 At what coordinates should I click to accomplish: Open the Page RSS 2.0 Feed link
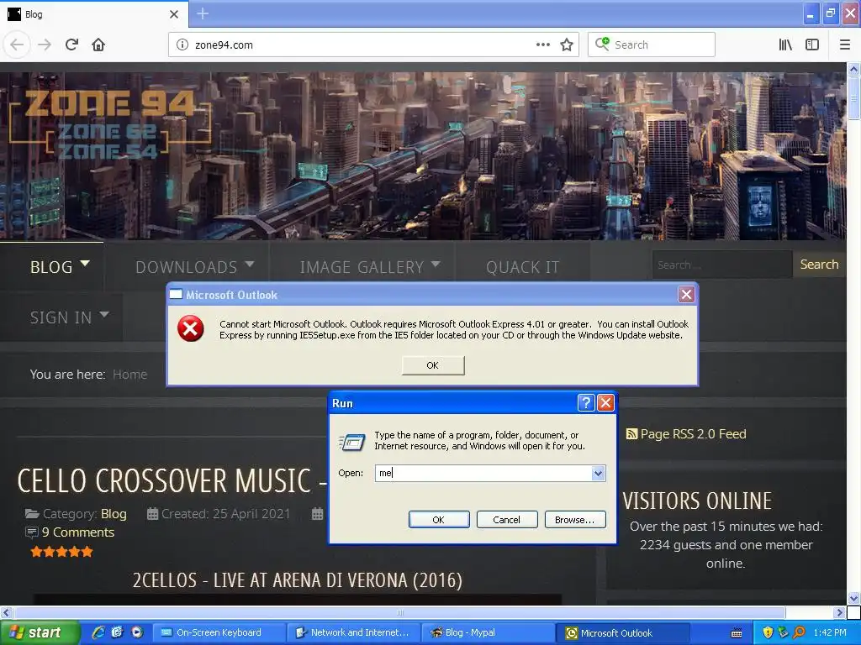(x=693, y=434)
